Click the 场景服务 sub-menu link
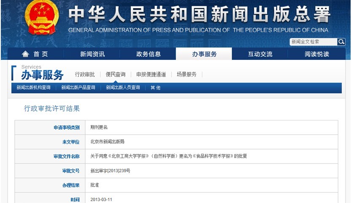The height and width of the screenshot is (203, 351). [187, 75]
